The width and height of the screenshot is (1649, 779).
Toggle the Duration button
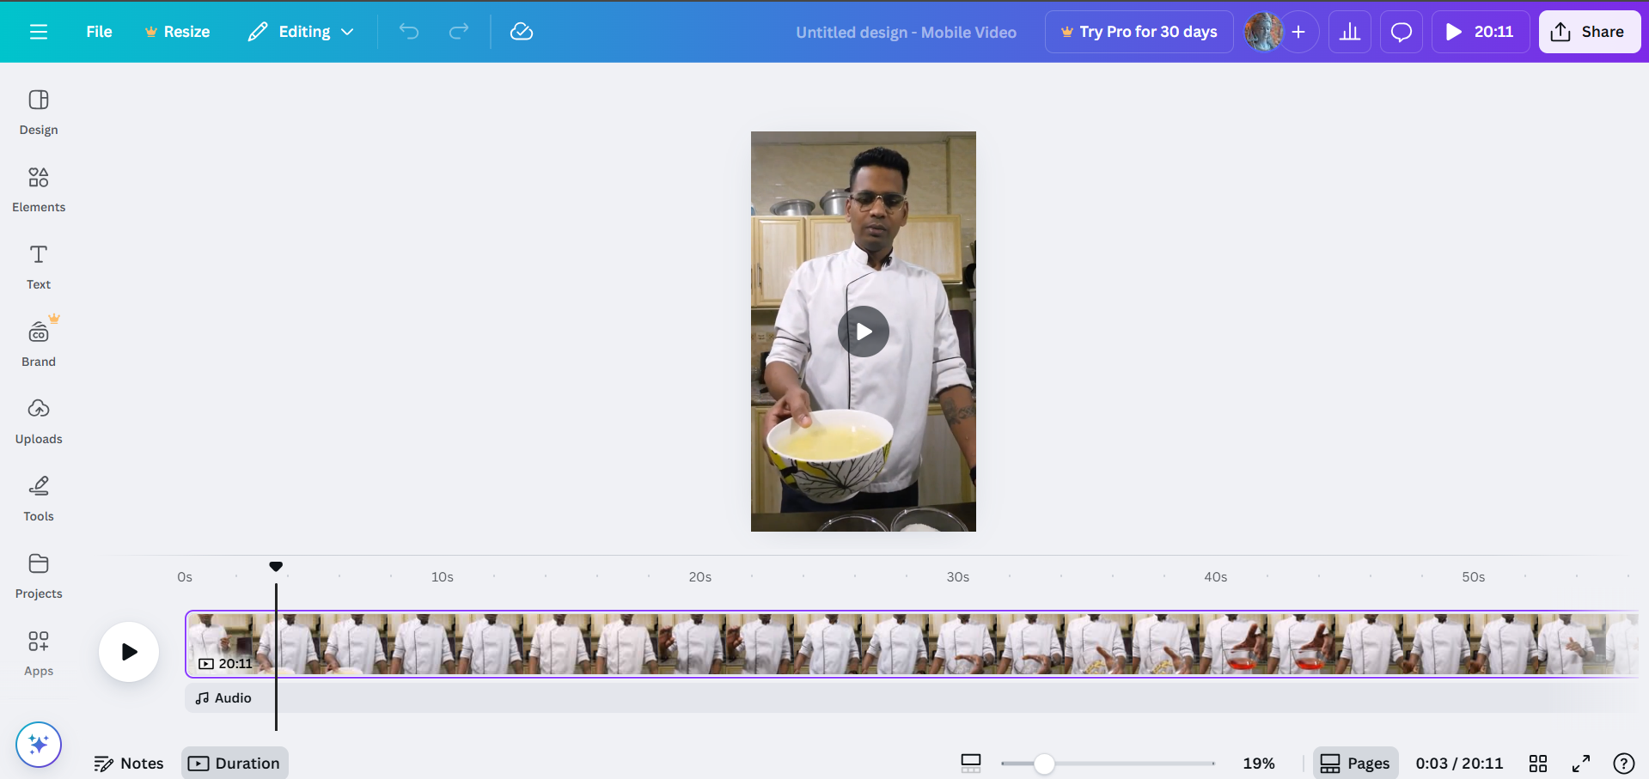(x=235, y=763)
